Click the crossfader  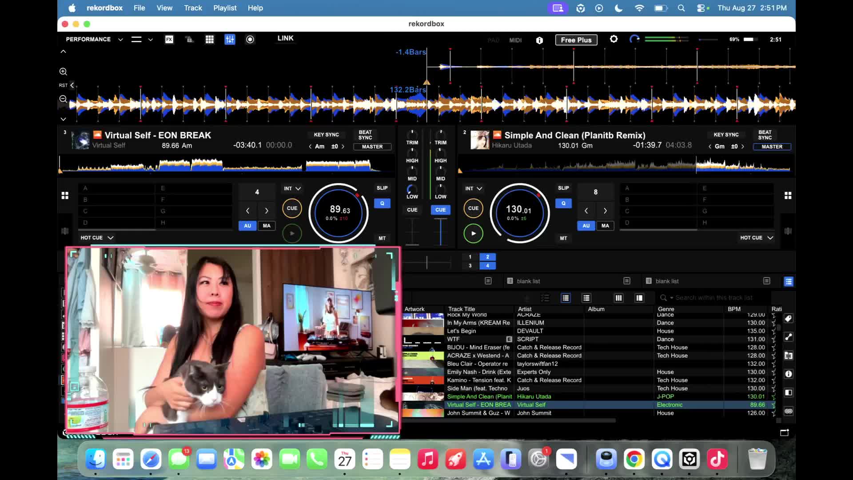[426, 262]
